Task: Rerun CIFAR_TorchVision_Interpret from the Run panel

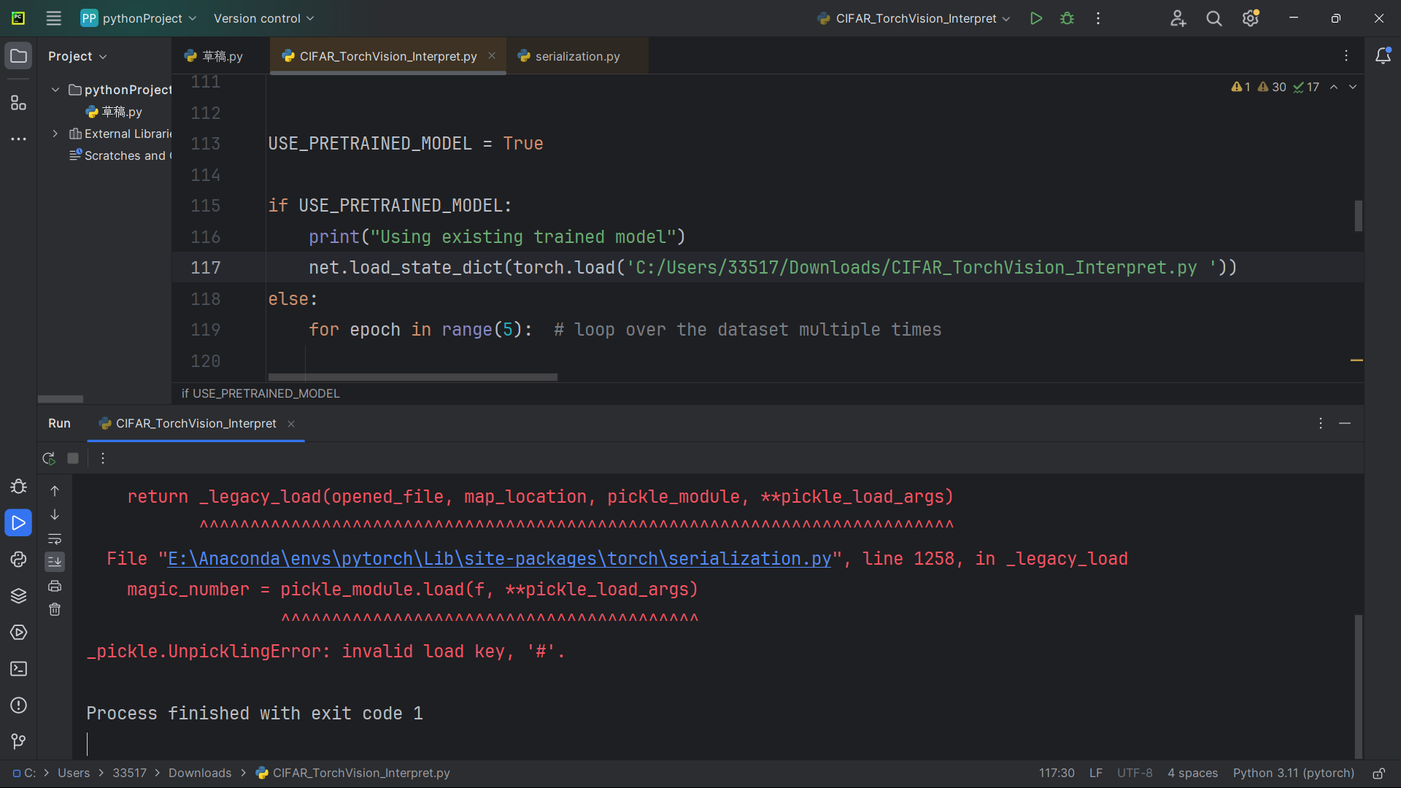Action: point(49,458)
